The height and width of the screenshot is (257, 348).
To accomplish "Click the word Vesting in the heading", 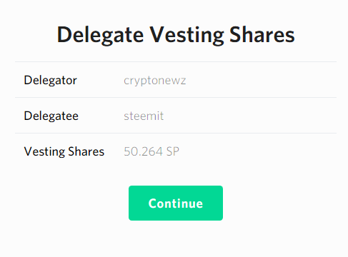I will click(187, 35).
